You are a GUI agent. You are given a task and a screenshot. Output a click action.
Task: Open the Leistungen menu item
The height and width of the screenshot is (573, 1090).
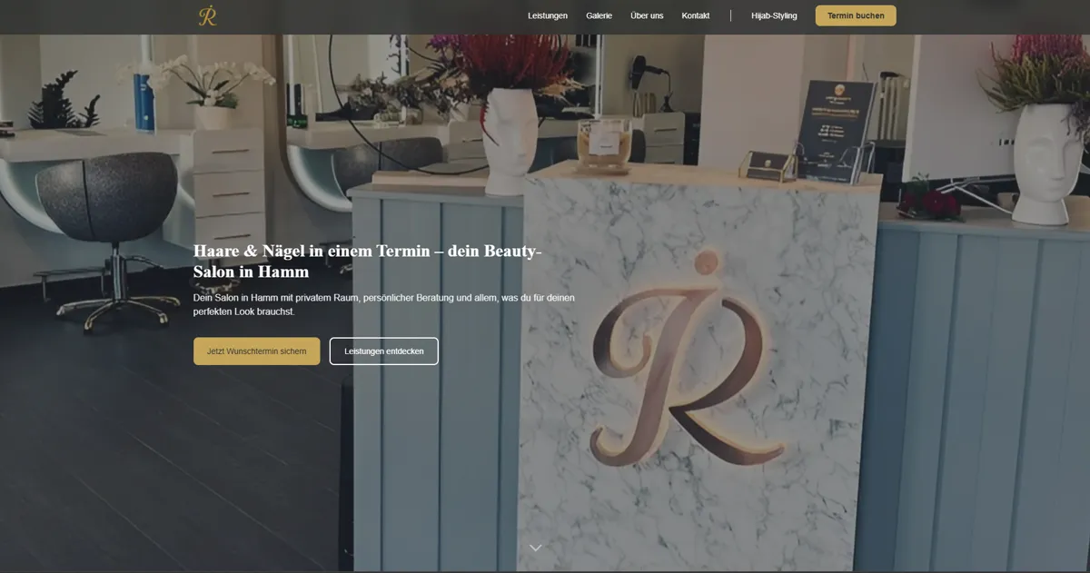click(x=548, y=16)
